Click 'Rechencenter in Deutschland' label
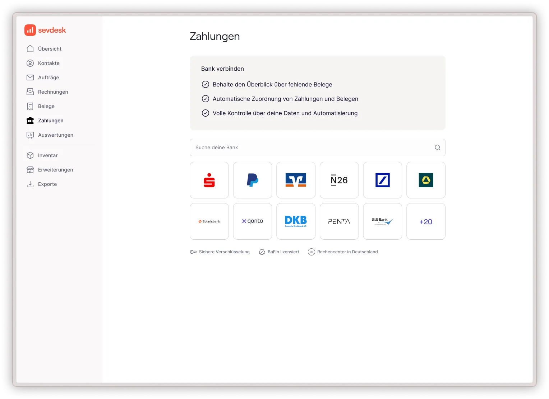This screenshot has height=399, width=549. [347, 252]
